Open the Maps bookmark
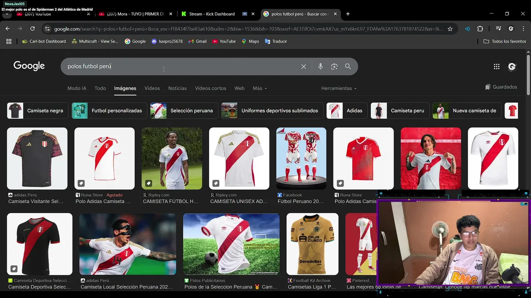Image resolution: width=531 pixels, height=298 pixels. [x=250, y=41]
